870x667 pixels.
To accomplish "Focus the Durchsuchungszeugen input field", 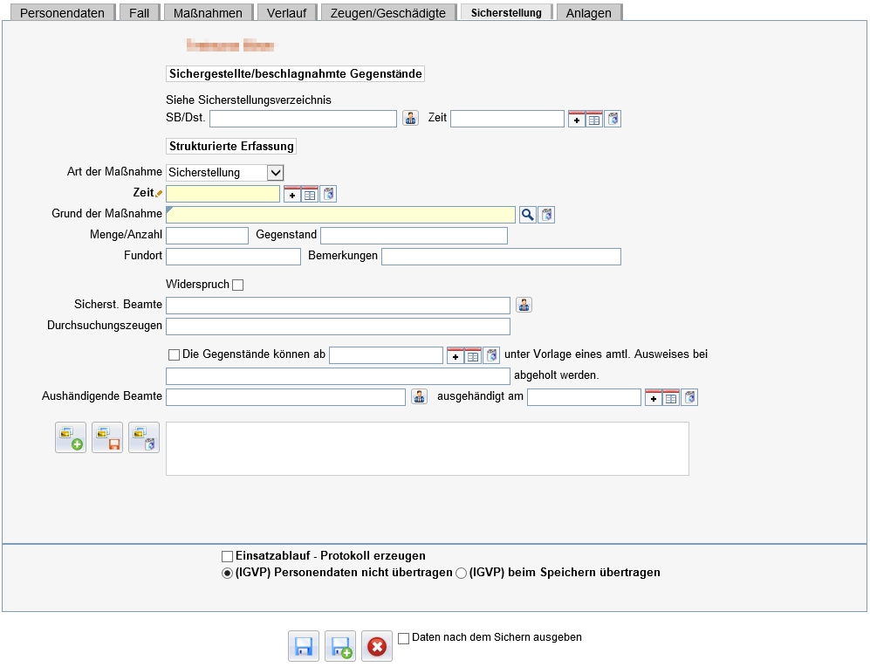I will pyautogui.click(x=338, y=327).
